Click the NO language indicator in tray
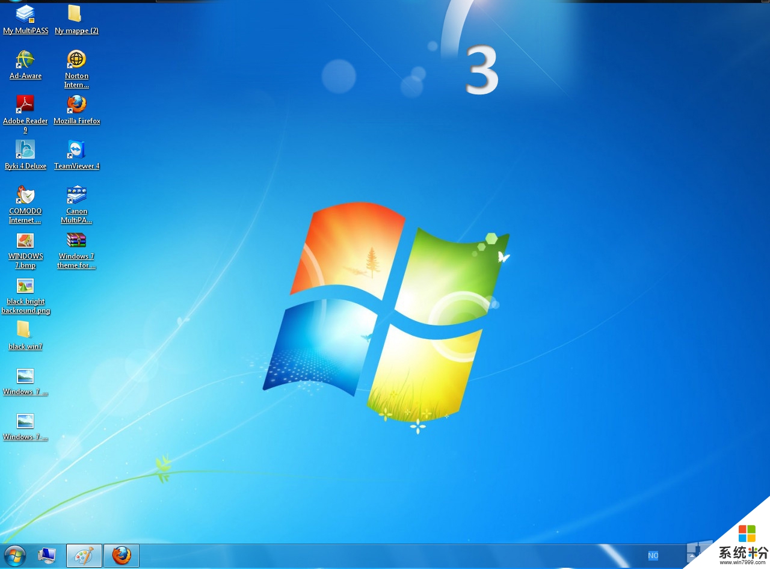770x569 pixels. (x=653, y=556)
